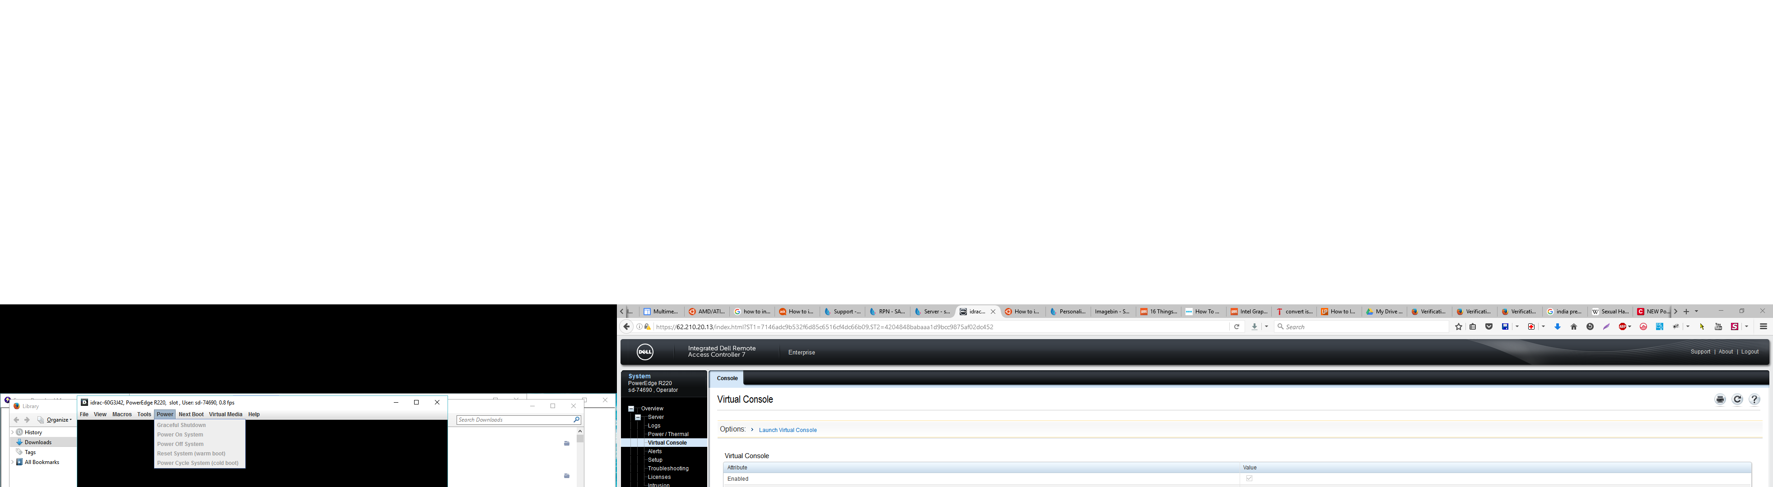Open the Adblock Plus dropdown arrow
Image resolution: width=1773 pixels, height=487 pixels.
click(x=1630, y=327)
